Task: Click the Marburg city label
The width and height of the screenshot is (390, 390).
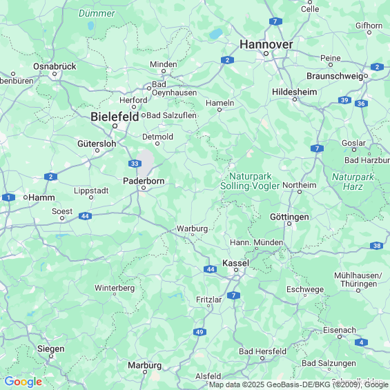Action: click(x=145, y=365)
